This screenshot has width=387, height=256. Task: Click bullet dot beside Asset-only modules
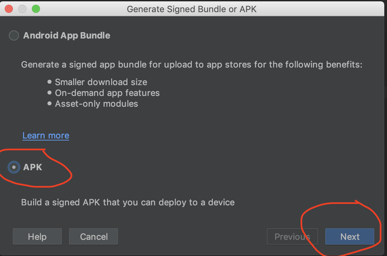[49, 104]
